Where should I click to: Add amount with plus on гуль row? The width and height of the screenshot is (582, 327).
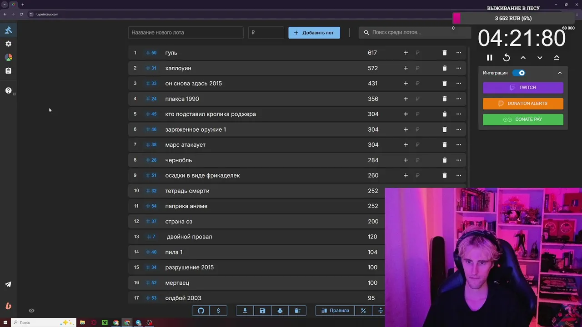[406, 53]
